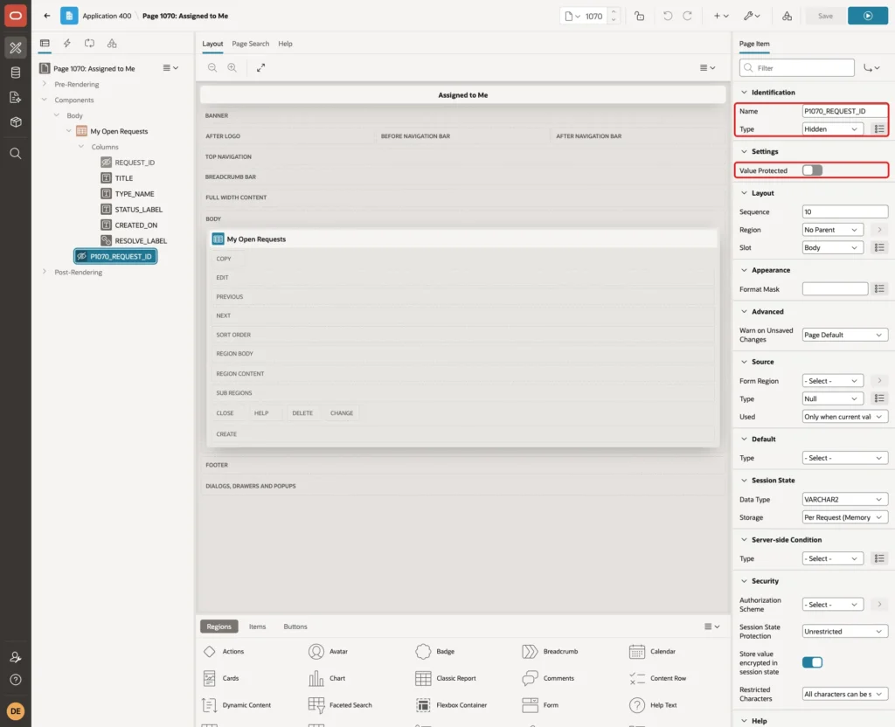This screenshot has height=727, width=895.
Task: Open the help question mark icon
Action: [16, 680]
